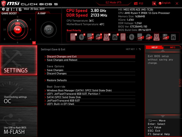Click the Boot Priority label
This screenshot has height=137, width=182.
coord(74,30)
